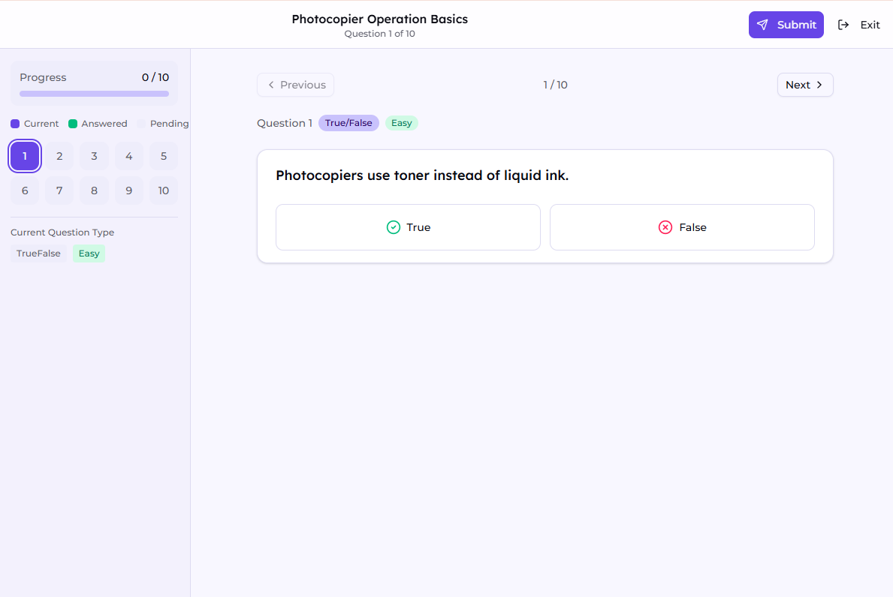
Task: Open question 4 from the grid
Action: click(x=128, y=156)
